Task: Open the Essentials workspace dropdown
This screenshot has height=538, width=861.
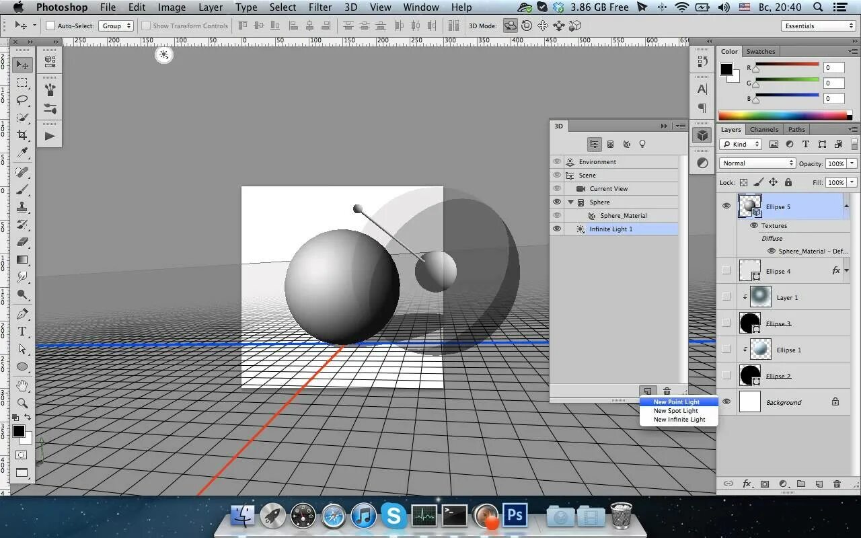Action: tap(819, 26)
